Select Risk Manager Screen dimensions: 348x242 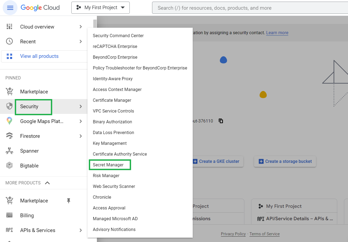click(106, 176)
